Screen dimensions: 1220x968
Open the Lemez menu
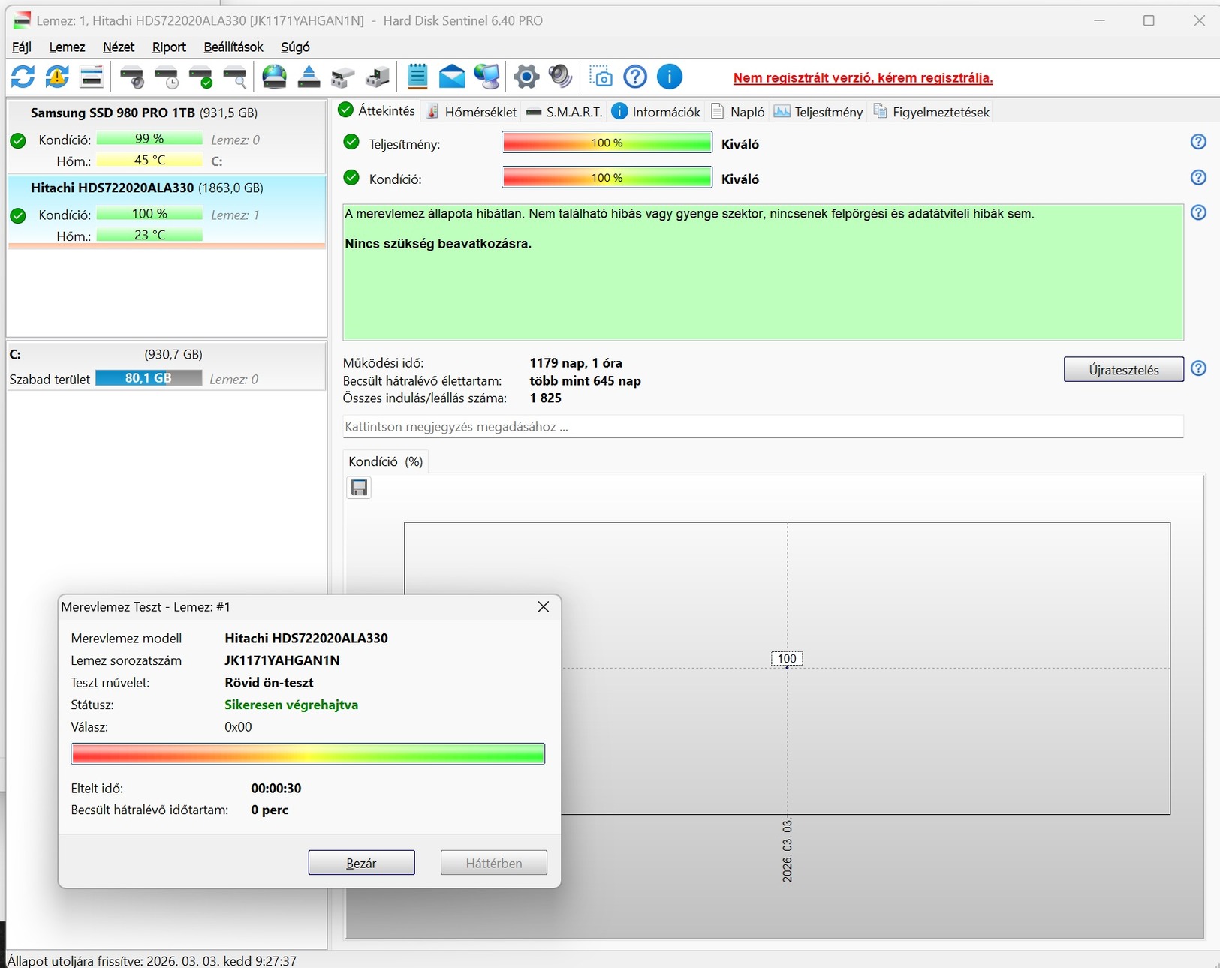67,47
